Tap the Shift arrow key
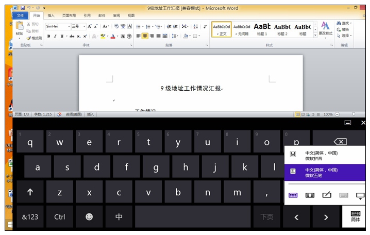Image resolution: width=370 pixels, height=235 pixels. pyautogui.click(x=30, y=192)
